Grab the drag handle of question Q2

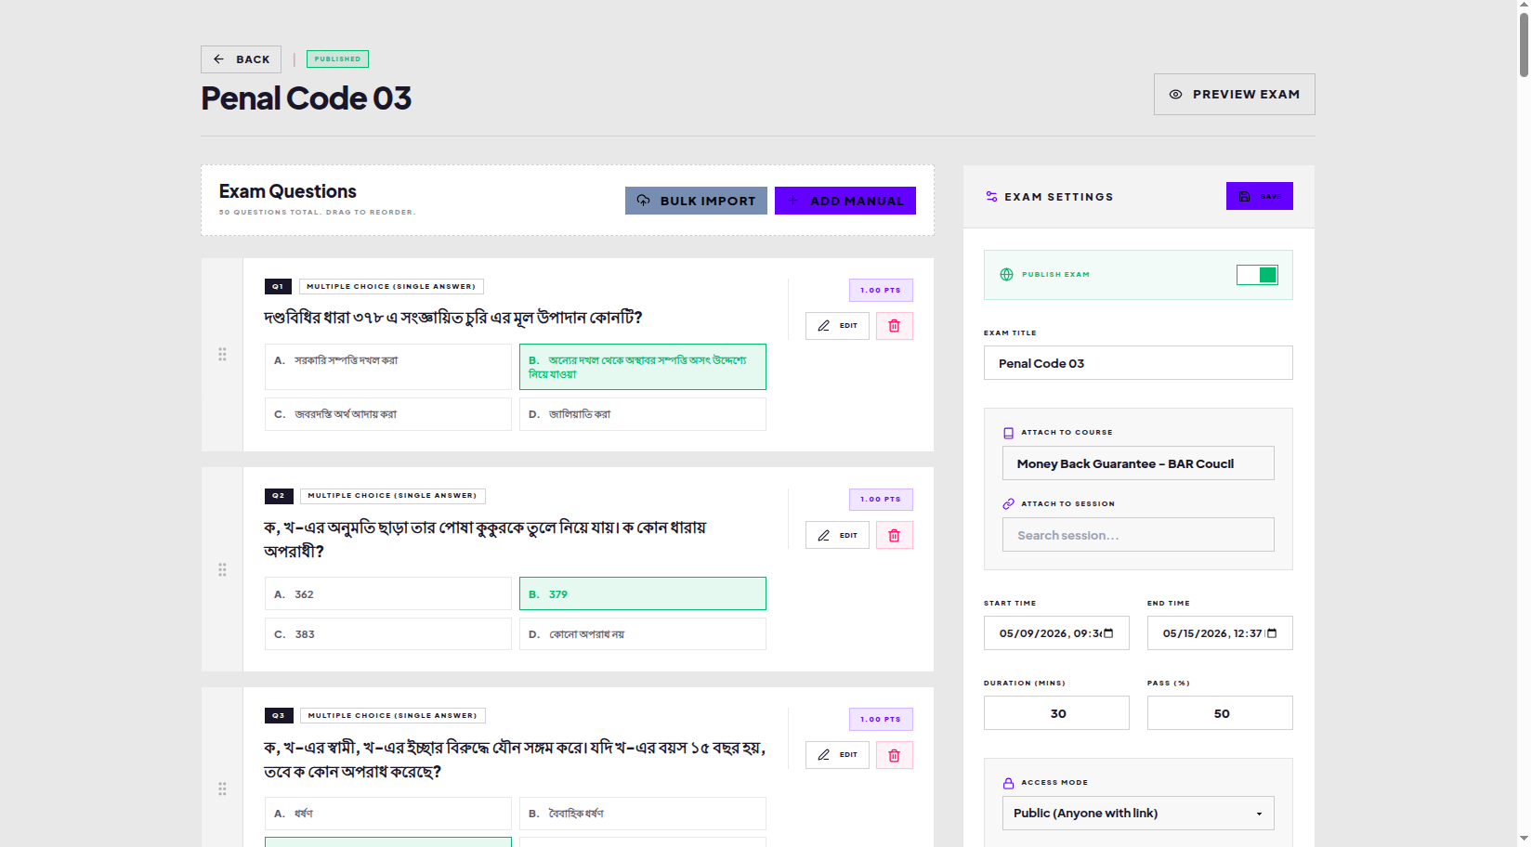pyautogui.click(x=222, y=569)
